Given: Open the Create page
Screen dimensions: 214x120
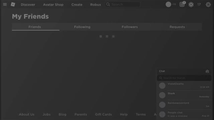Looking at the screenshot, I should pyautogui.click(x=77, y=5).
